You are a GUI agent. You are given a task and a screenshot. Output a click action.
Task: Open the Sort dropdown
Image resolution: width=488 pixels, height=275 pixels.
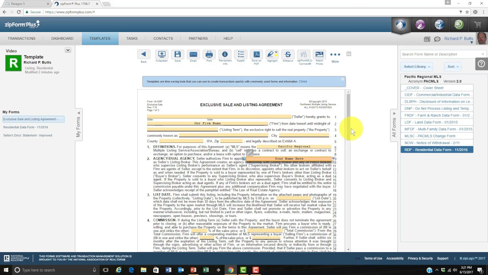pyautogui.click(x=453, y=66)
